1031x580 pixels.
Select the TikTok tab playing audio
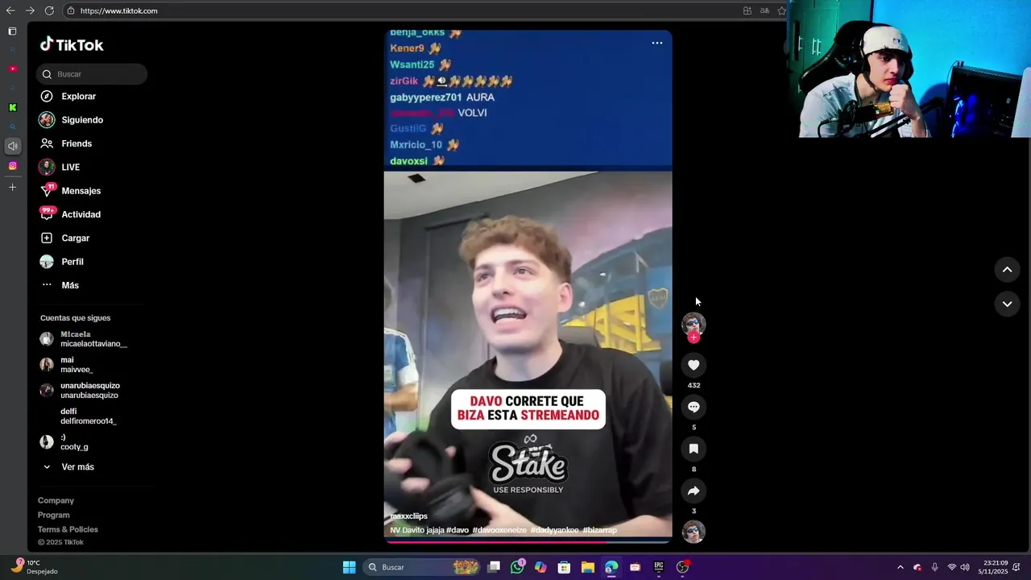point(12,146)
